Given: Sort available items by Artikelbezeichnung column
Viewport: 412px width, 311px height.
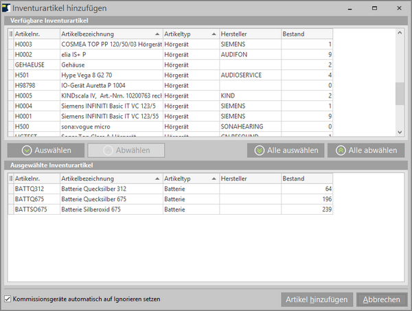Looking at the screenshot, I should point(110,34).
